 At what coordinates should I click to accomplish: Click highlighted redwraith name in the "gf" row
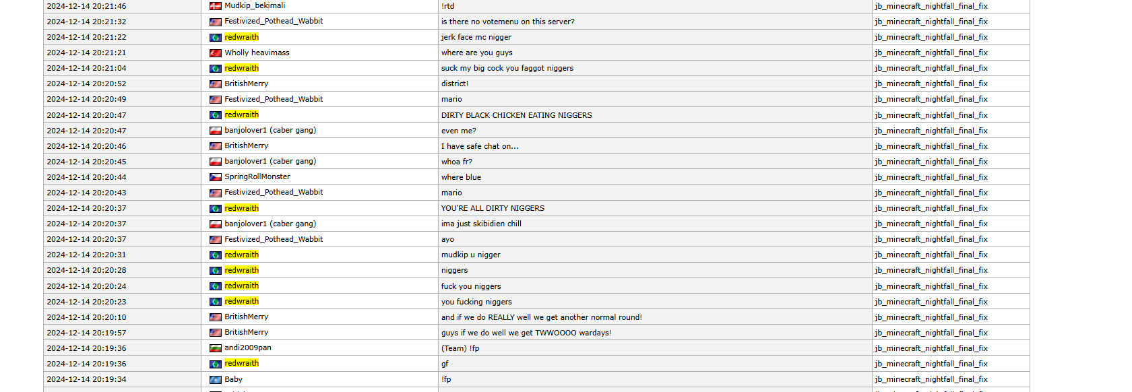242,363
